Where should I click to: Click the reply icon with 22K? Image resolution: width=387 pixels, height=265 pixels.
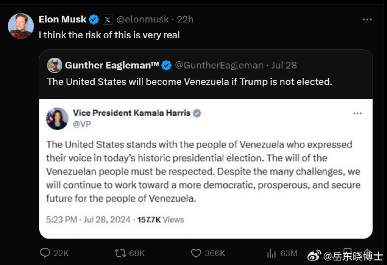(45, 253)
